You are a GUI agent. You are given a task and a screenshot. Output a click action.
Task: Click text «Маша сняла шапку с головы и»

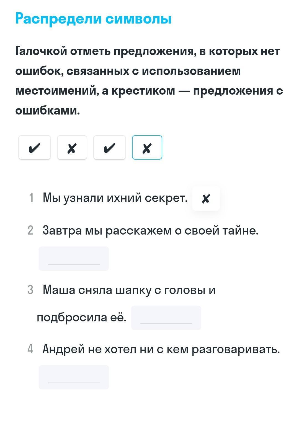point(129,290)
